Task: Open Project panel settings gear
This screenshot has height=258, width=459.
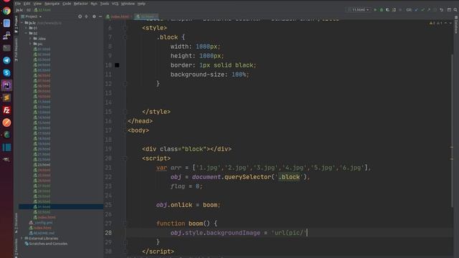Action: pyautogui.click(x=94, y=16)
